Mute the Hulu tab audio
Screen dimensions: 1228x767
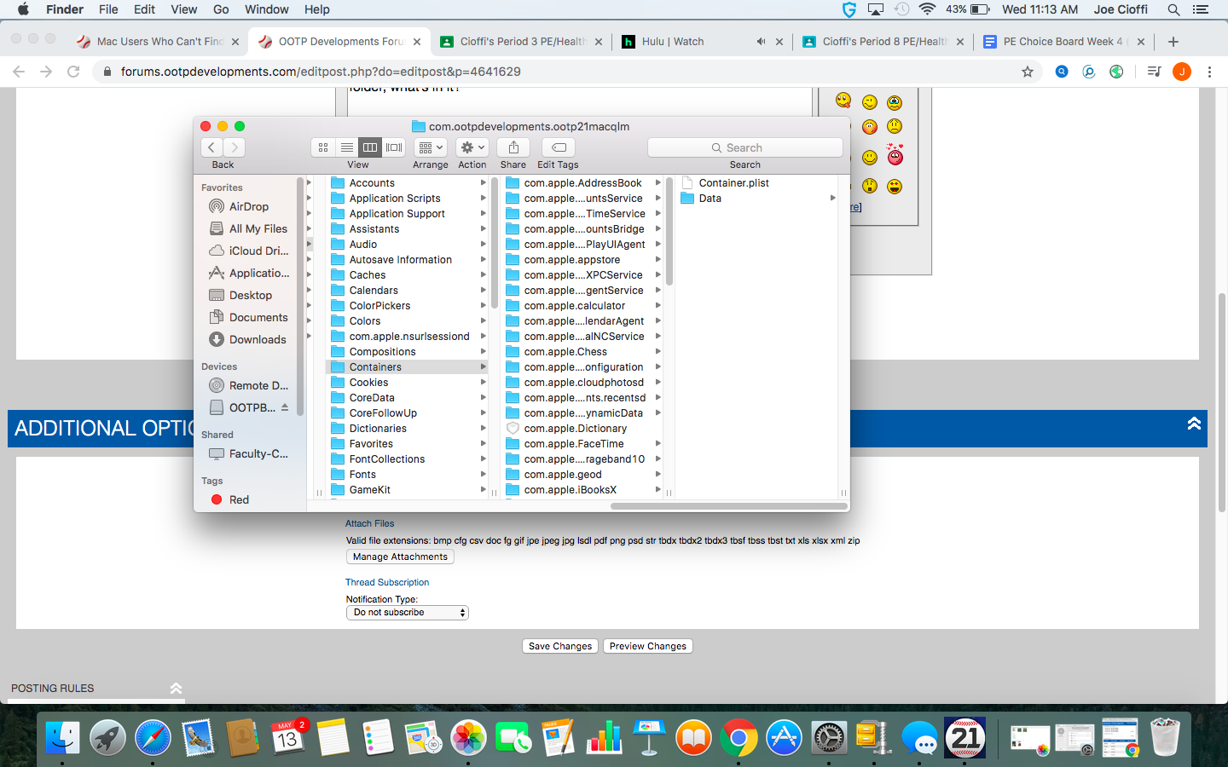pyautogui.click(x=761, y=41)
